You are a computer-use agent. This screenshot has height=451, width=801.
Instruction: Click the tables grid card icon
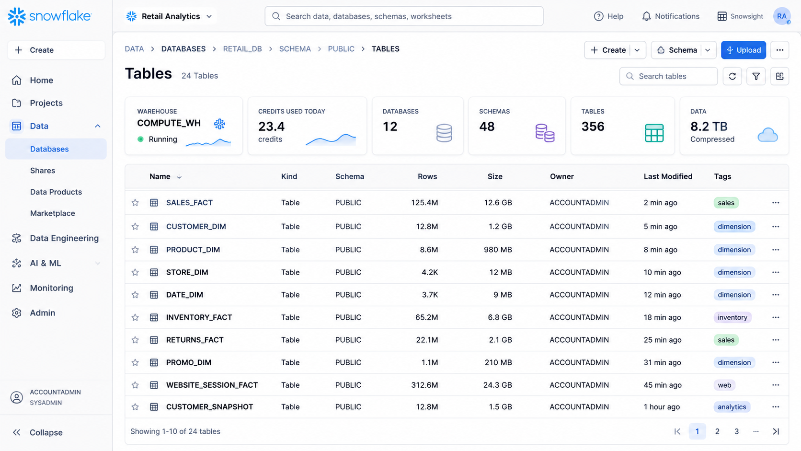654,133
